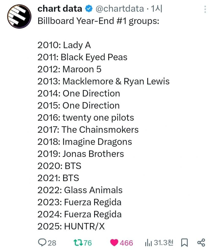Like the tweet with the heart icon
Image resolution: width=217 pixels, height=252 pixels.
point(114,242)
